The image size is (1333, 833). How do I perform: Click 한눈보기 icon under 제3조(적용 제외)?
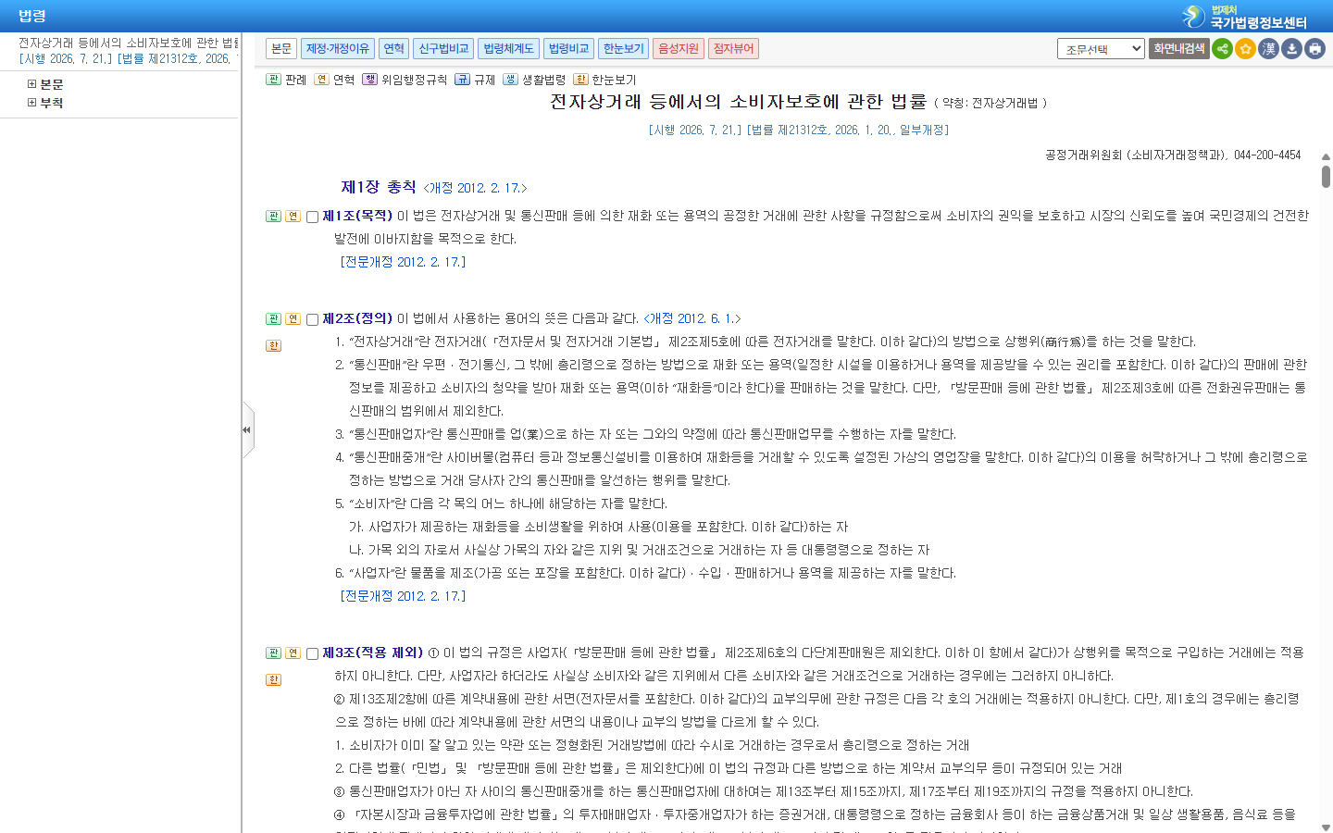[273, 679]
